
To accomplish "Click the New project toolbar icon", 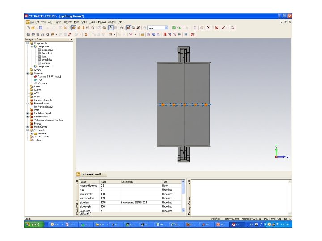I will 28,28.
